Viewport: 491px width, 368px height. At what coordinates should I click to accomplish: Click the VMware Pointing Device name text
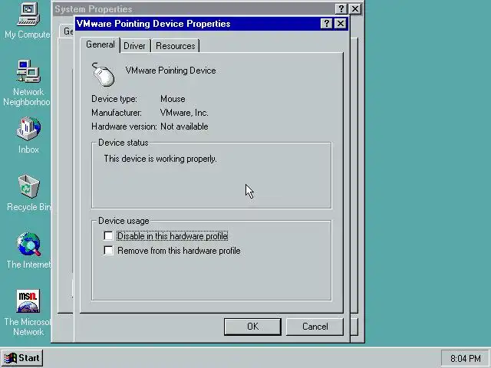click(x=170, y=71)
